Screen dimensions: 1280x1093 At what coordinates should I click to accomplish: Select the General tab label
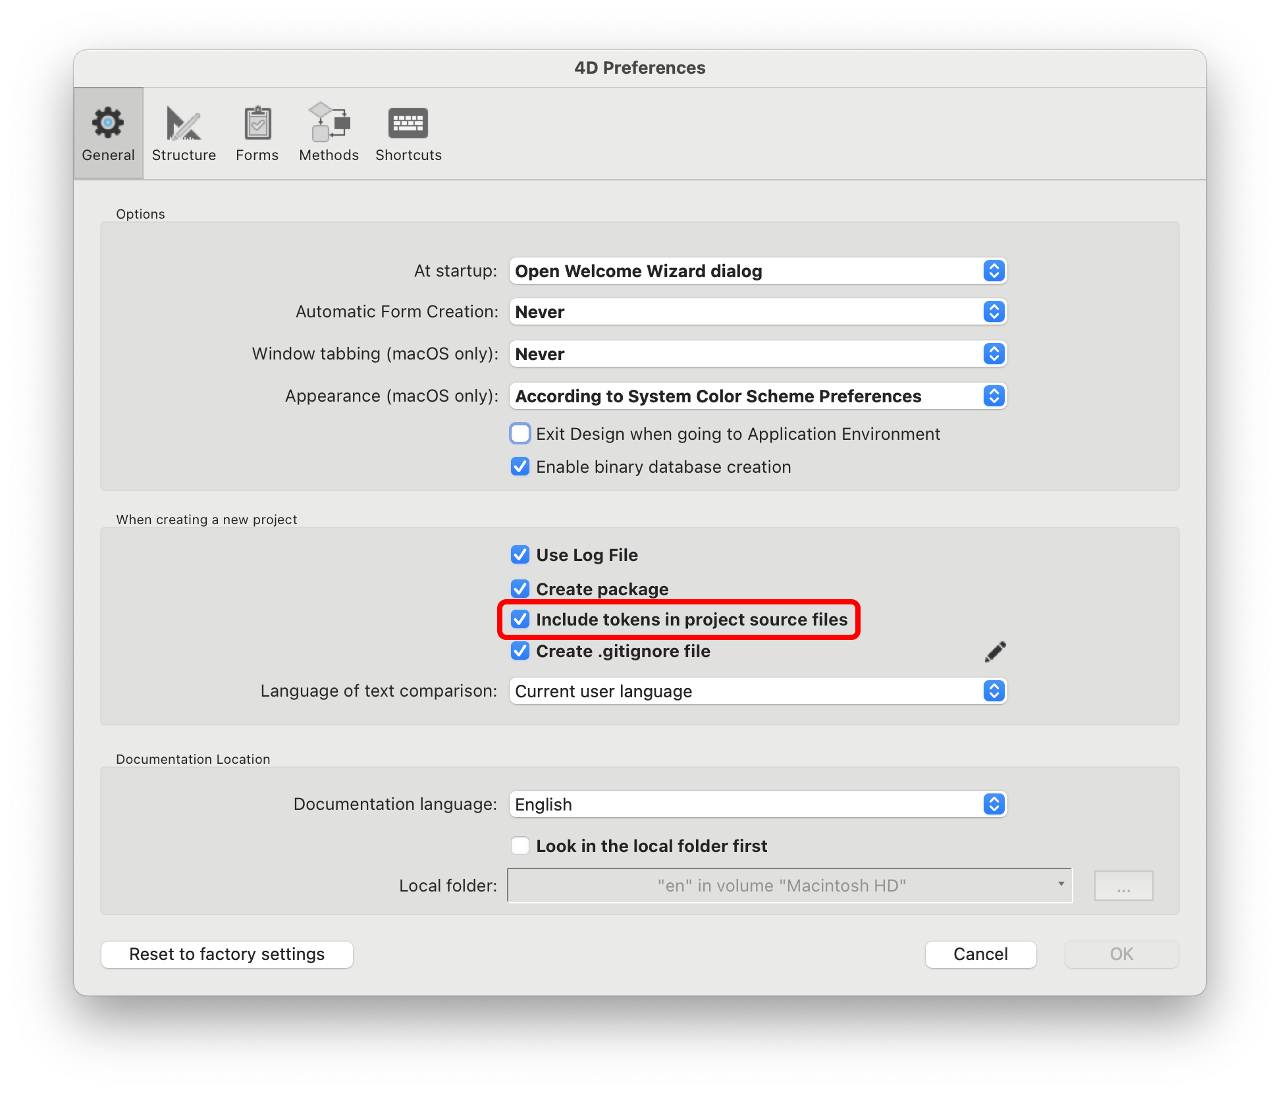coord(108,155)
